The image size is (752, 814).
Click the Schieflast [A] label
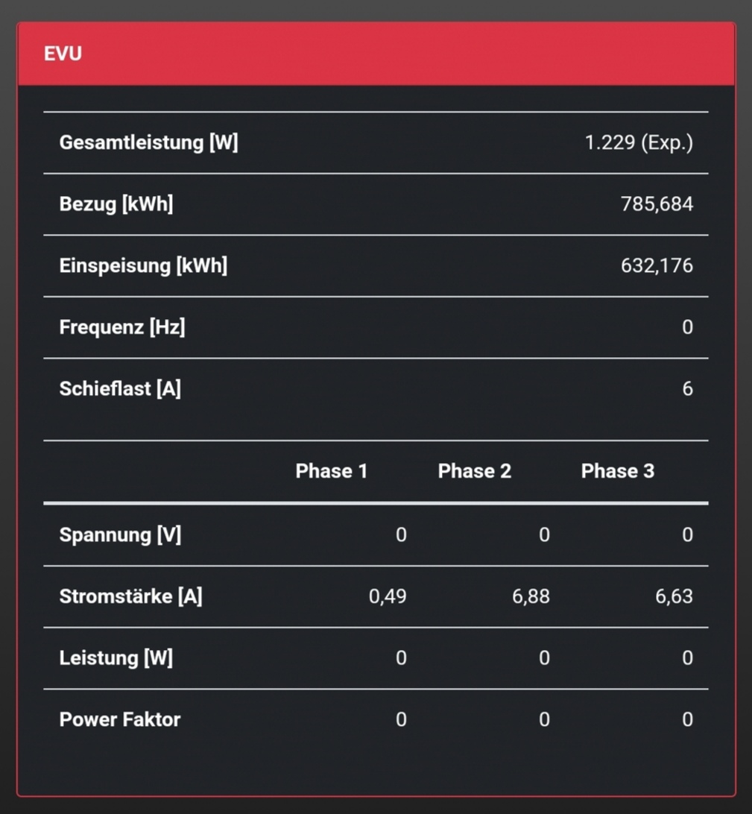pyautogui.click(x=120, y=388)
